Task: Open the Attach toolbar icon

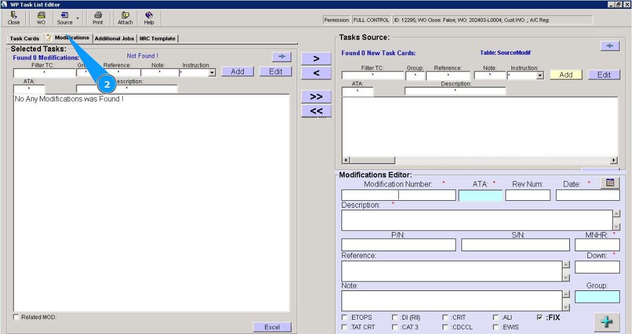Action: [x=125, y=18]
